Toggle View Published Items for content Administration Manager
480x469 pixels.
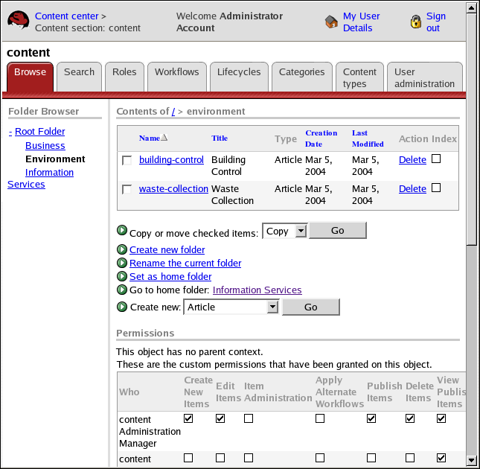[x=441, y=418]
